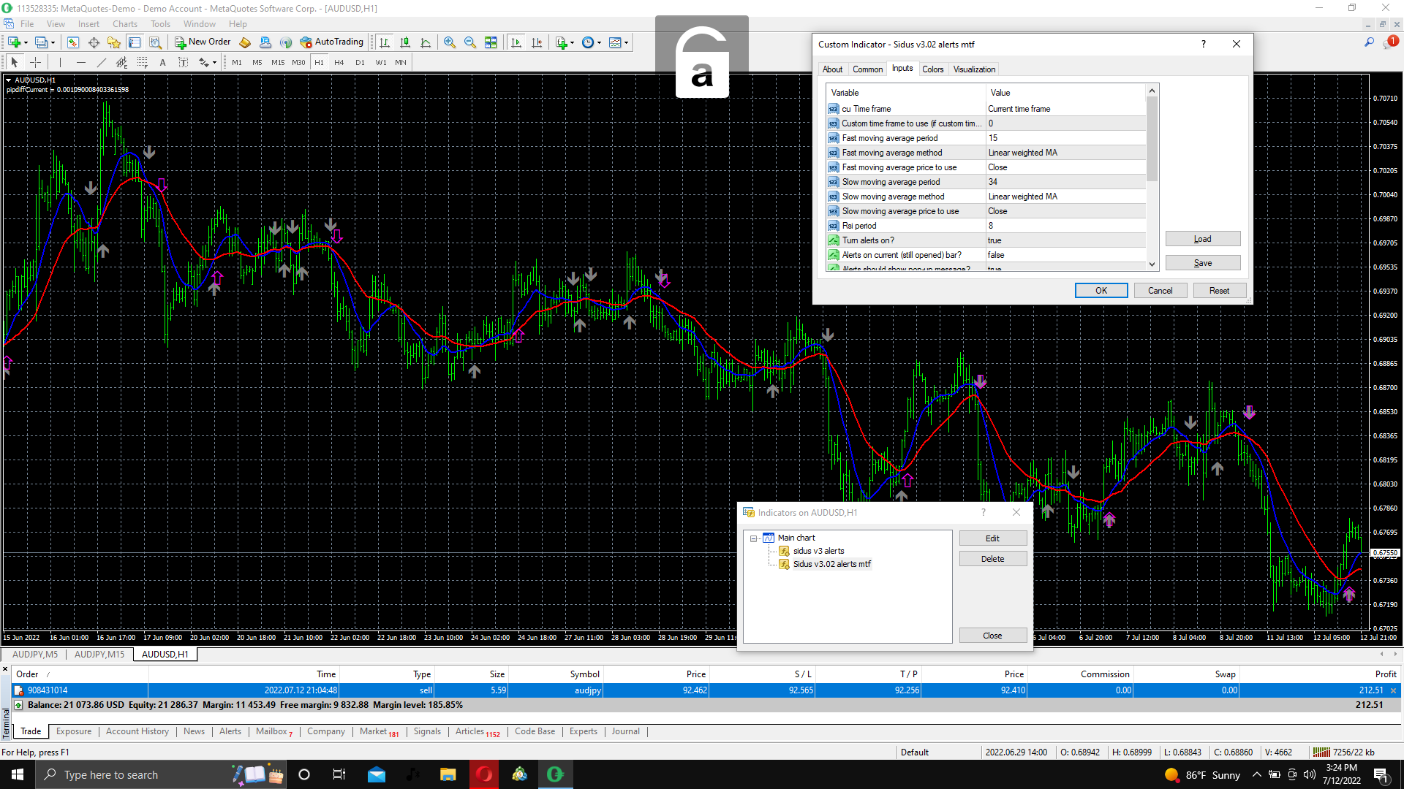Select the crosshair cursor tool
The image size is (1404, 789).
[35, 62]
